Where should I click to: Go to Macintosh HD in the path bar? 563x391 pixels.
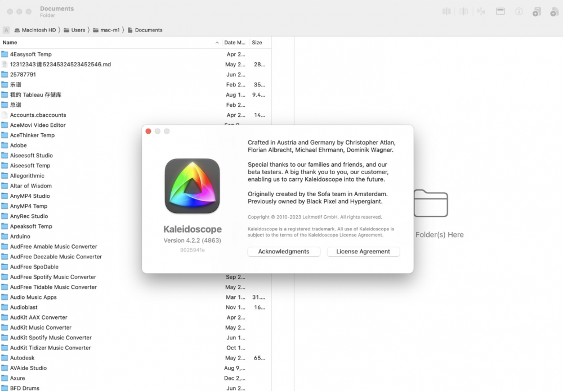pos(35,30)
